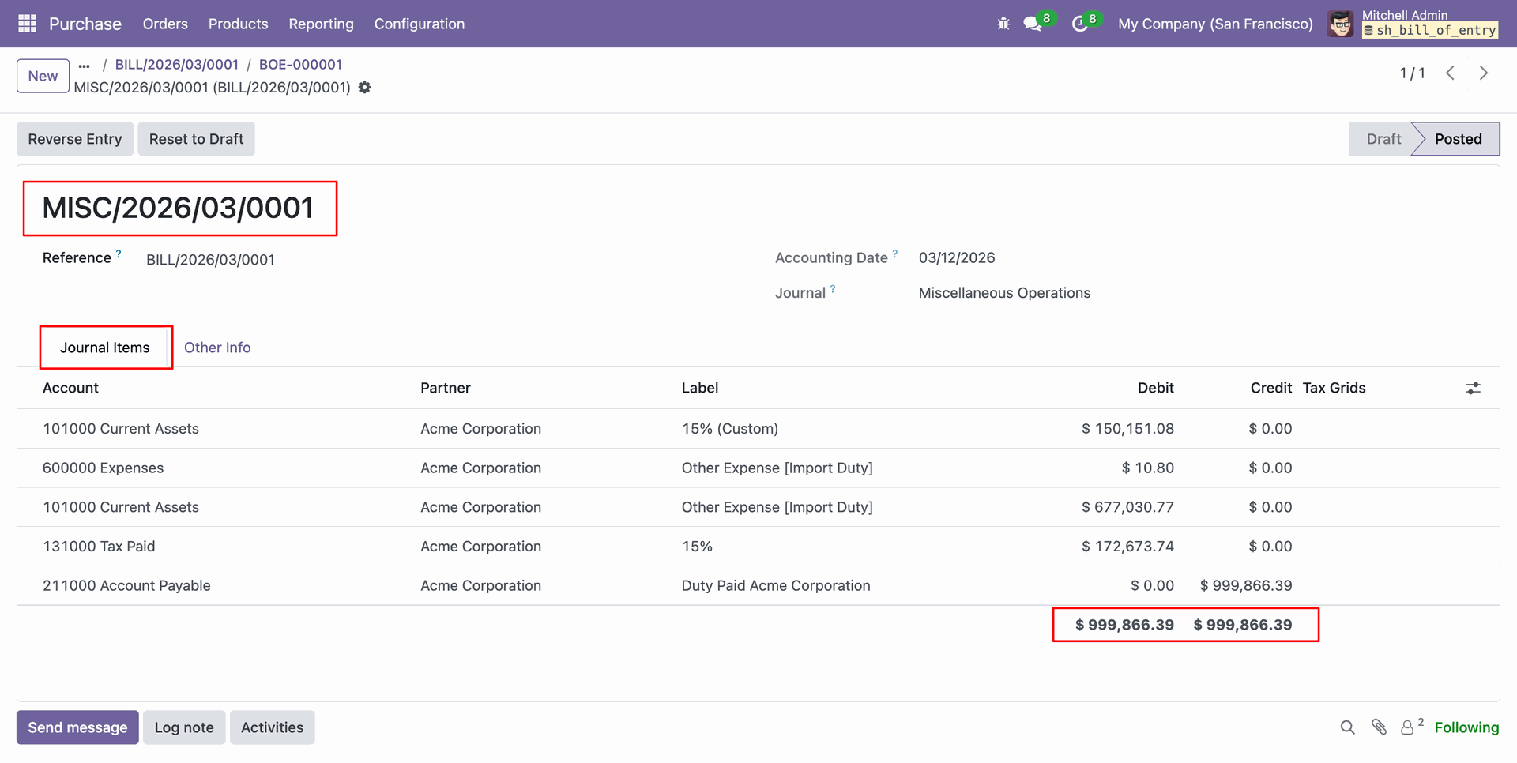Open the apps grid home menu
Viewport: 1517px width, 763px height.
click(x=27, y=24)
